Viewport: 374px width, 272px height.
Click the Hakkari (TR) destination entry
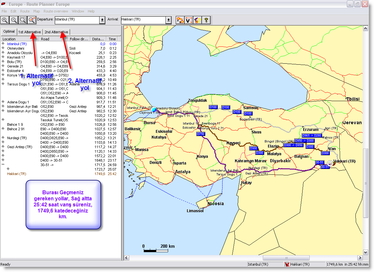16,174
